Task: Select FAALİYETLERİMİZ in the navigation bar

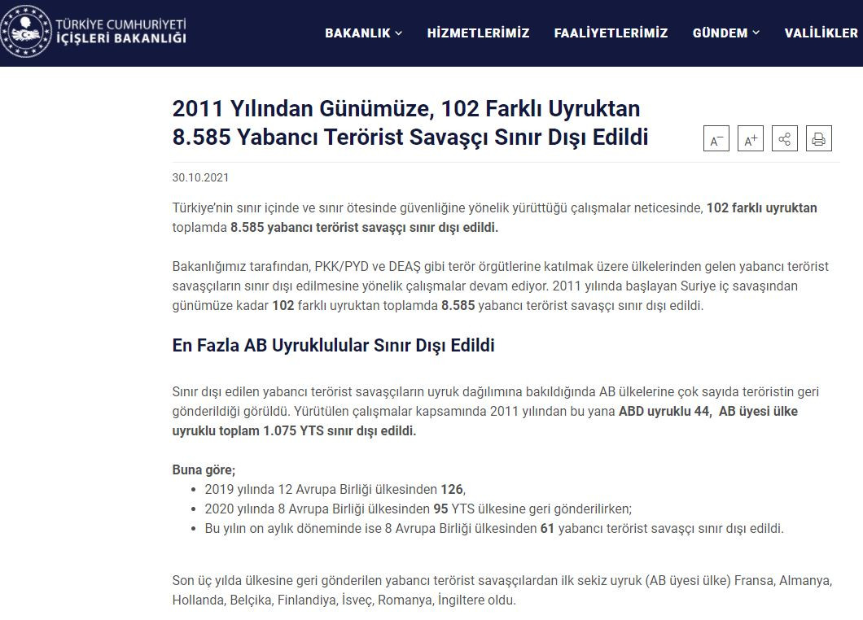Action: point(611,33)
